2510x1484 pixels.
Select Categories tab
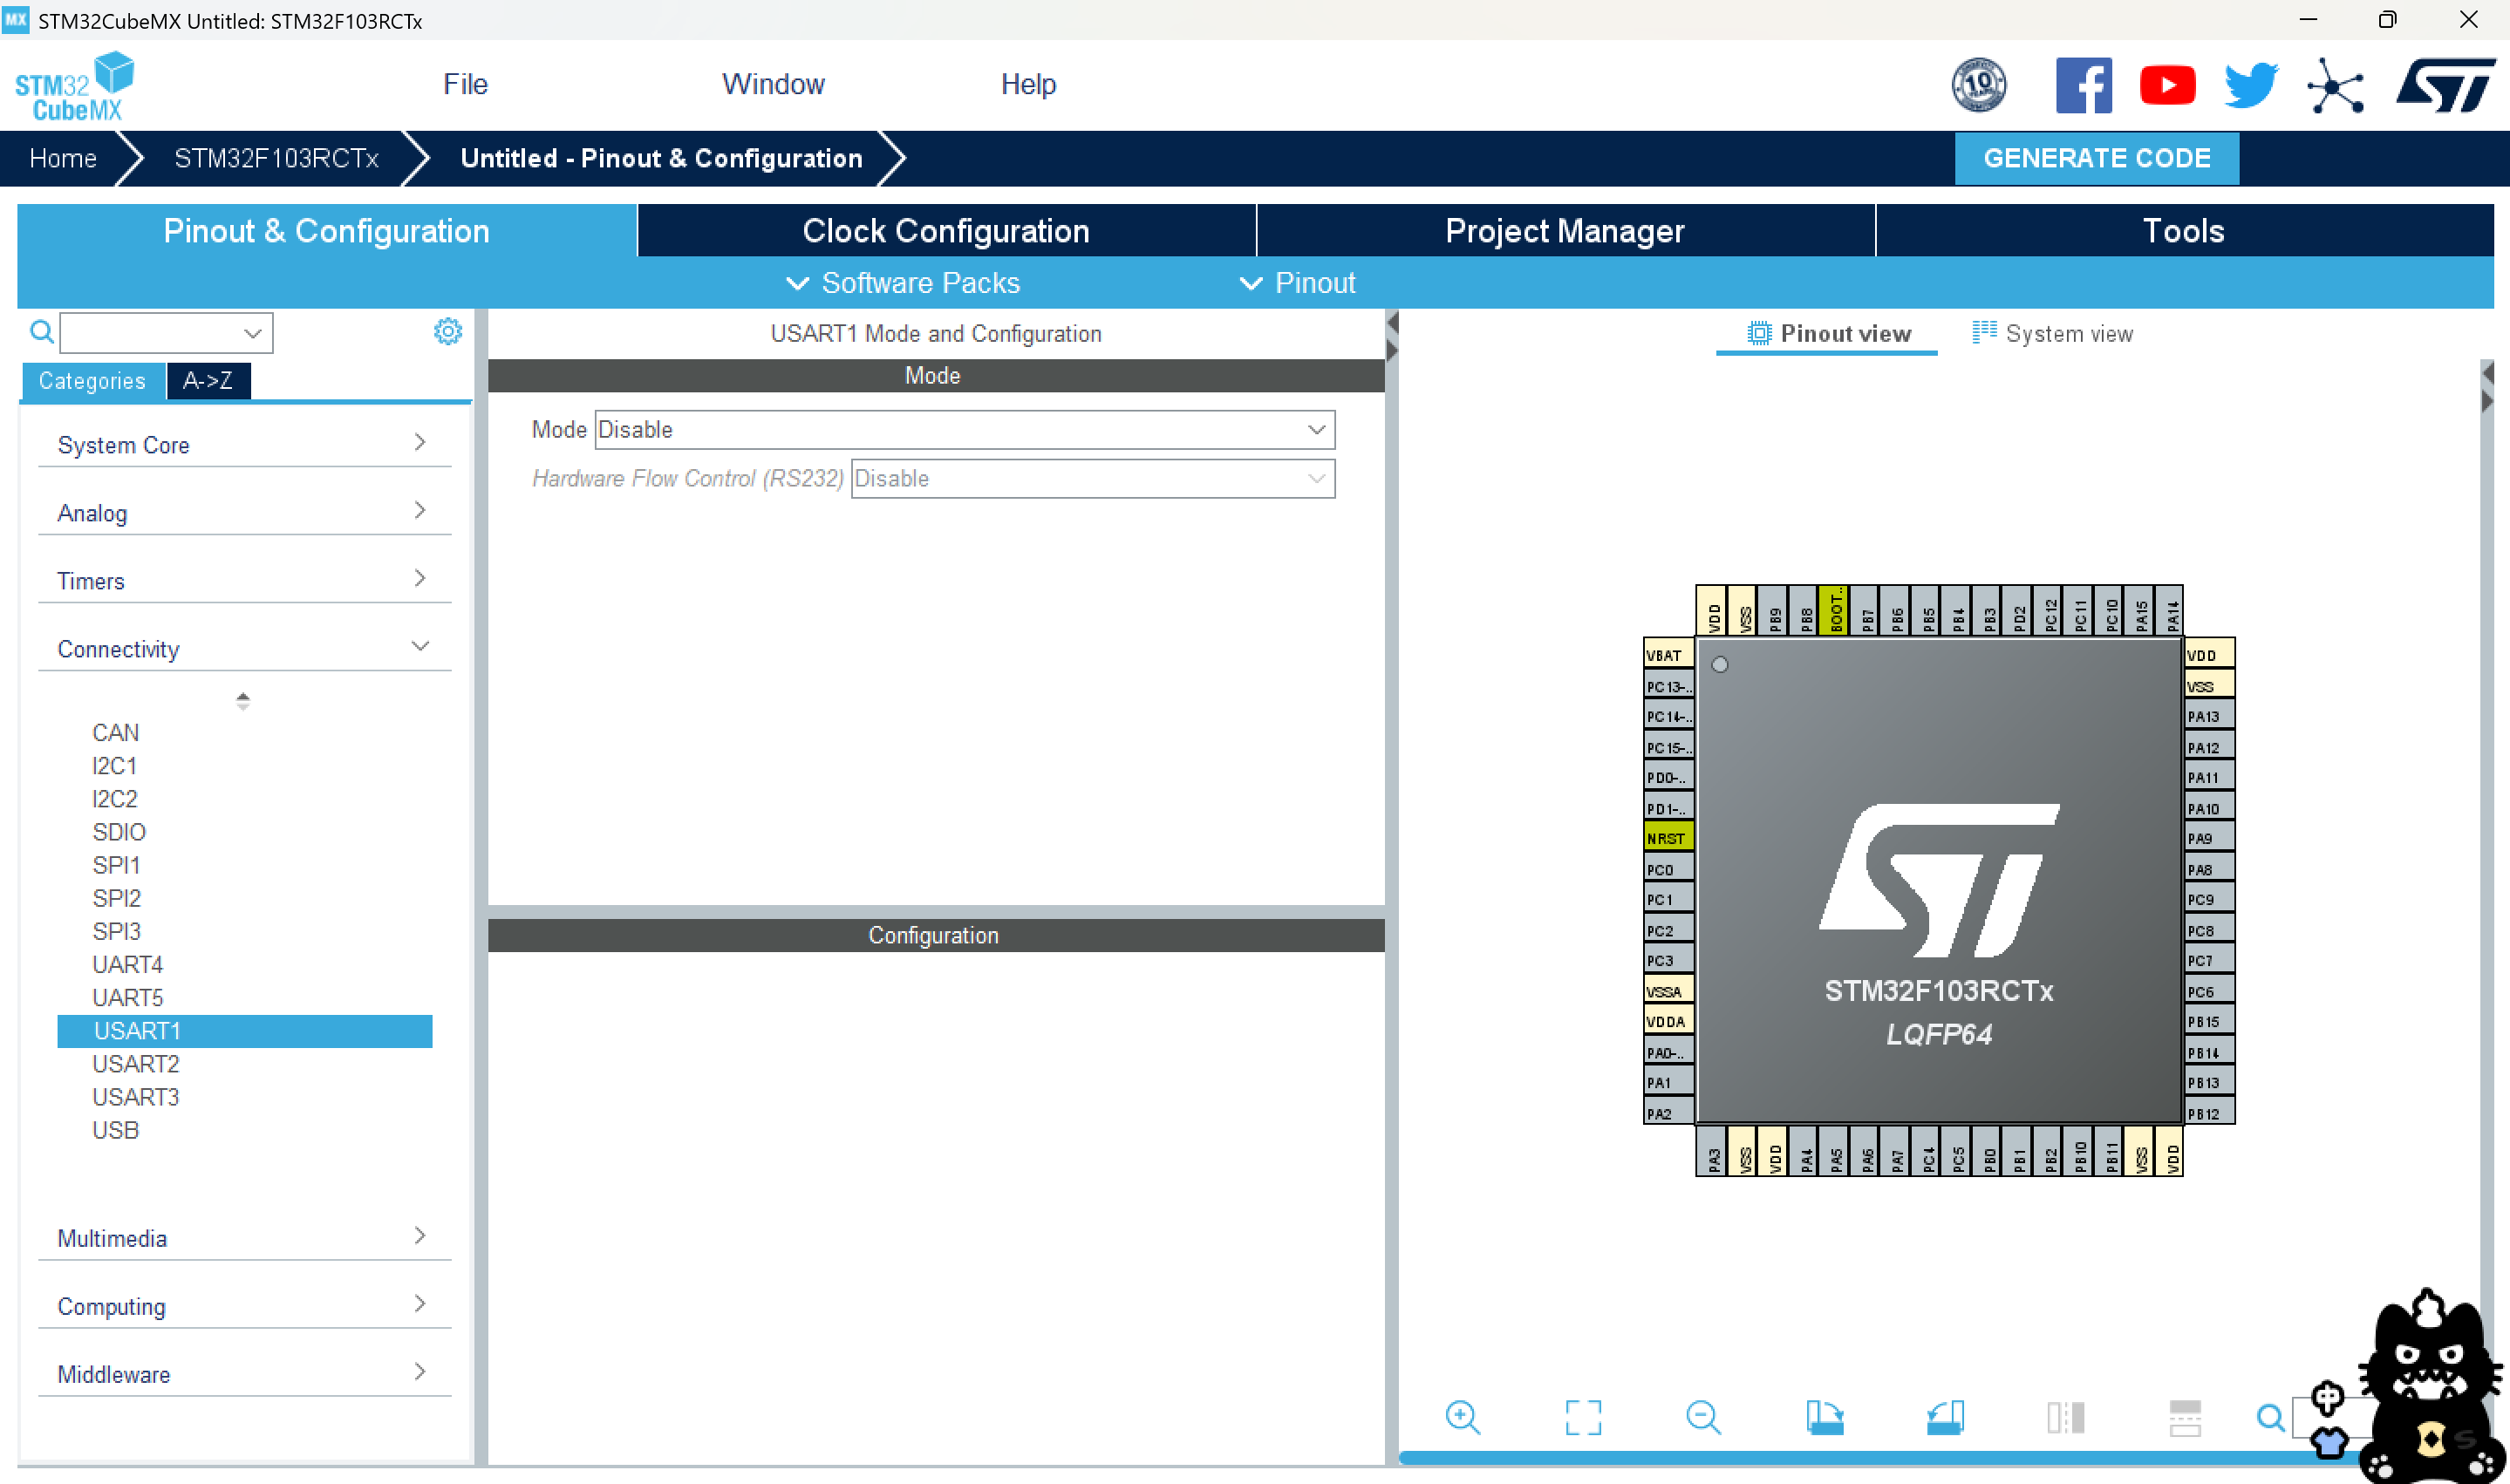pyautogui.click(x=92, y=380)
